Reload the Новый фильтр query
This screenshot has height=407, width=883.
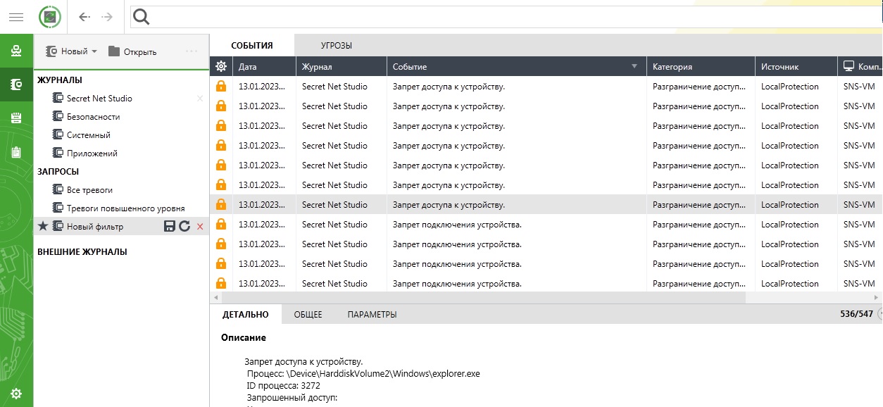[184, 226]
